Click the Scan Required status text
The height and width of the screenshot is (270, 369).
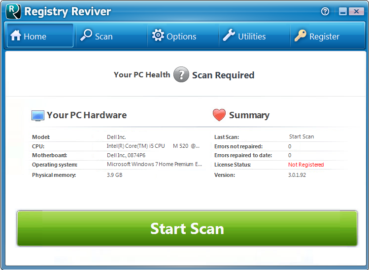[223, 75]
